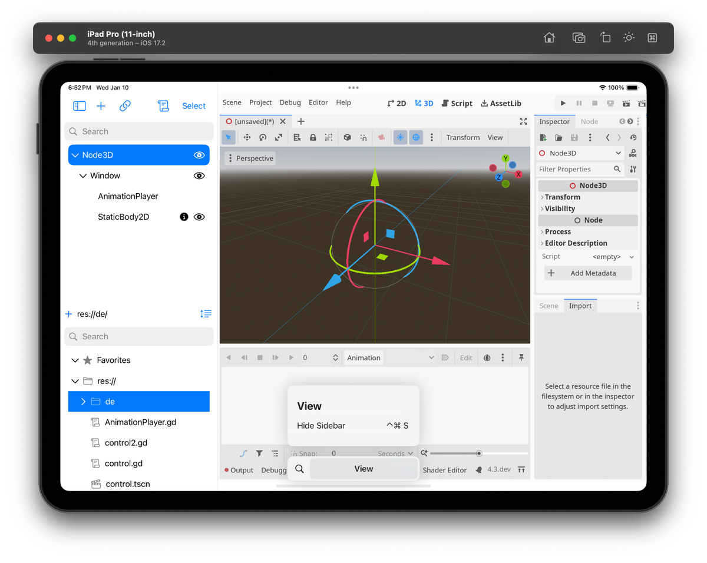Toggle visibility of the StaticBody2D node

199,216
